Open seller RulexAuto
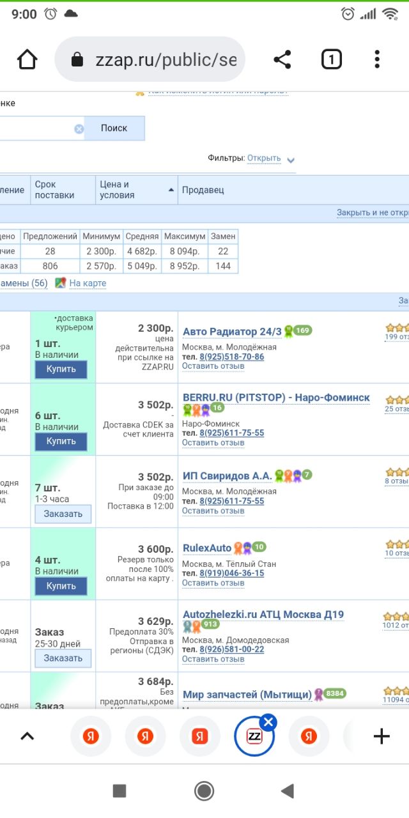Screen dimensions: 409x818 (x=207, y=548)
